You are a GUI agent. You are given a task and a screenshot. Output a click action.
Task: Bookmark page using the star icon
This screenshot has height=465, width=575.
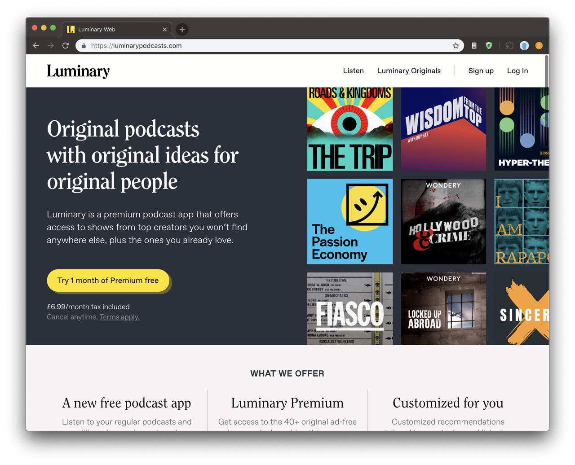(456, 46)
